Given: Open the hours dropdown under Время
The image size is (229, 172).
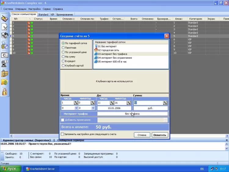Looking at the screenshot, I should click(x=76, y=108).
